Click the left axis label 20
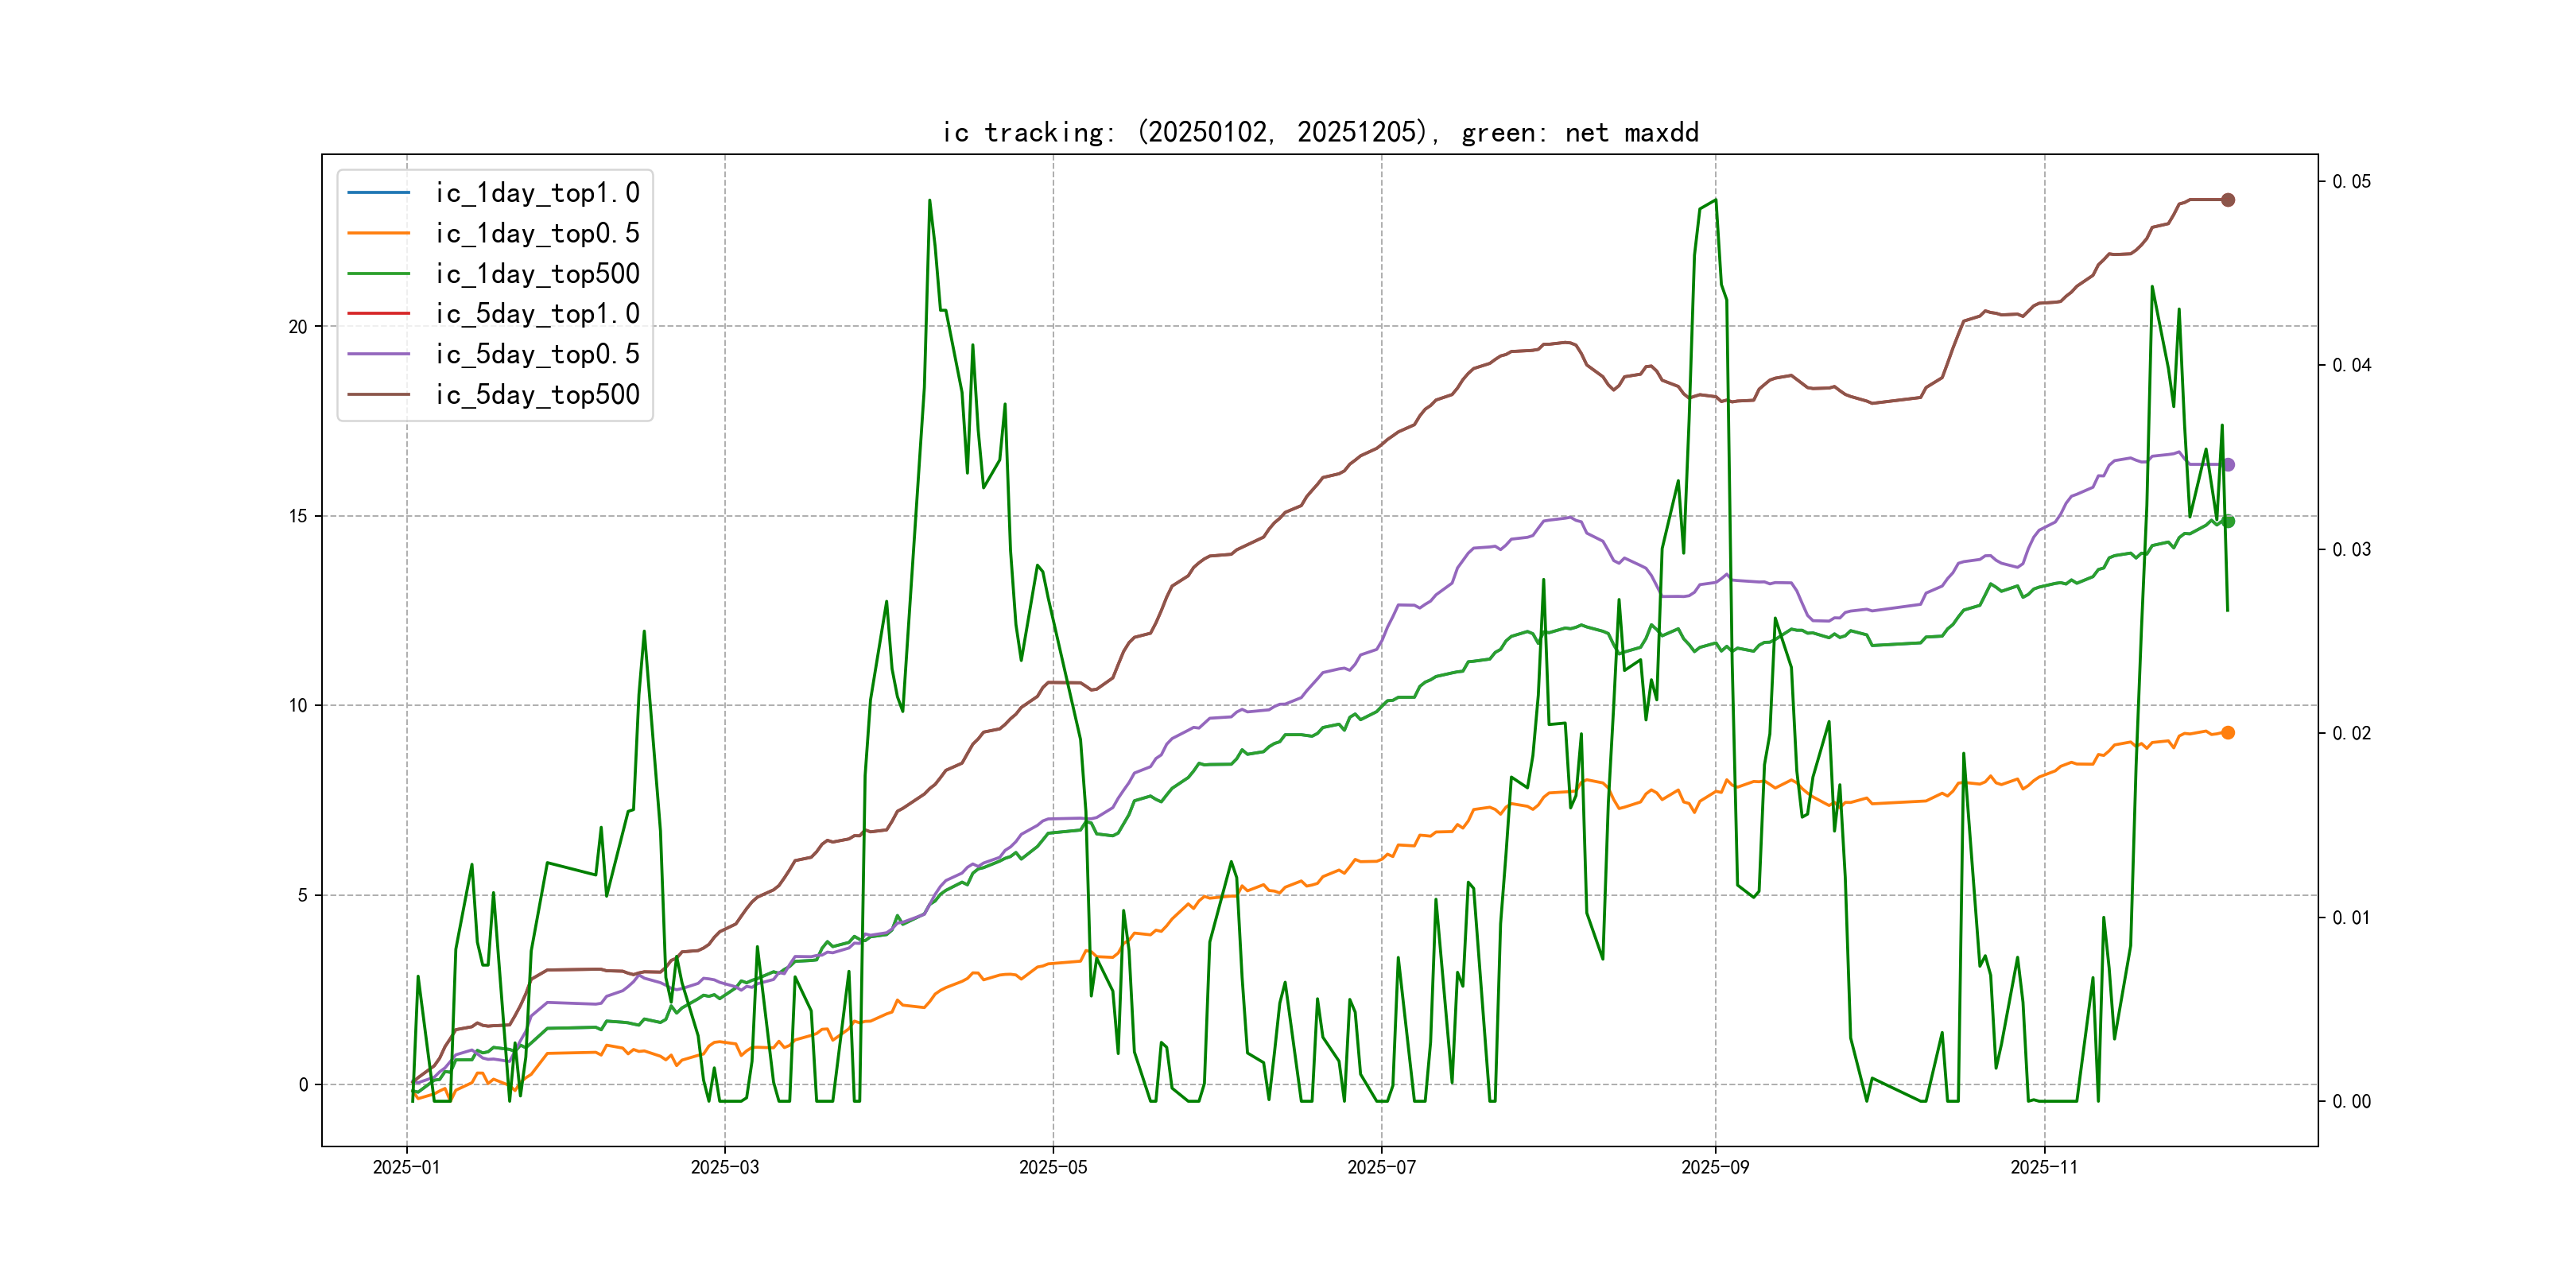 pyautogui.click(x=298, y=327)
